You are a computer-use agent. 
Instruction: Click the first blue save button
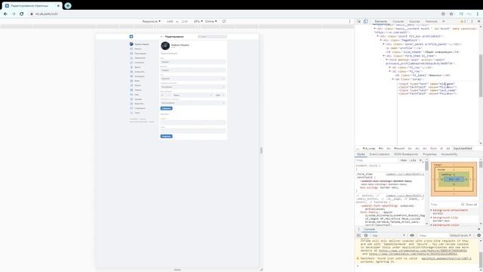pyautogui.click(x=166, y=109)
